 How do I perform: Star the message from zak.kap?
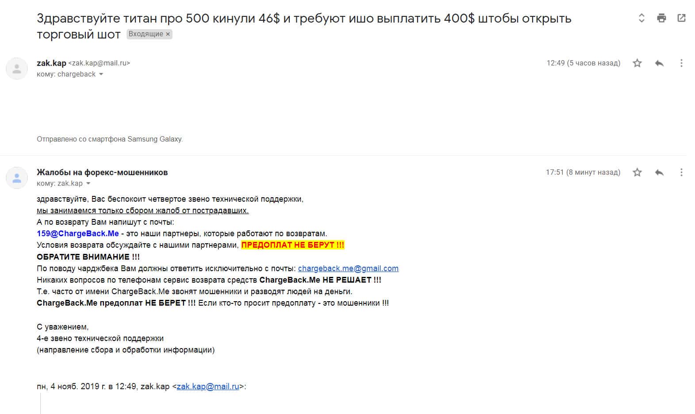click(x=637, y=63)
